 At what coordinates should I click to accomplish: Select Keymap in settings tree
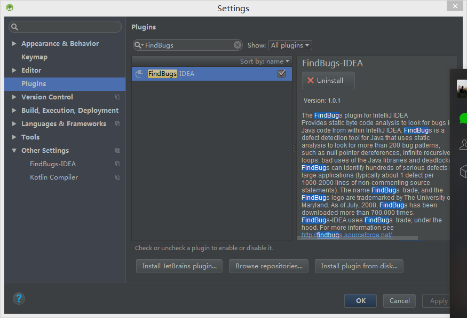tap(34, 57)
